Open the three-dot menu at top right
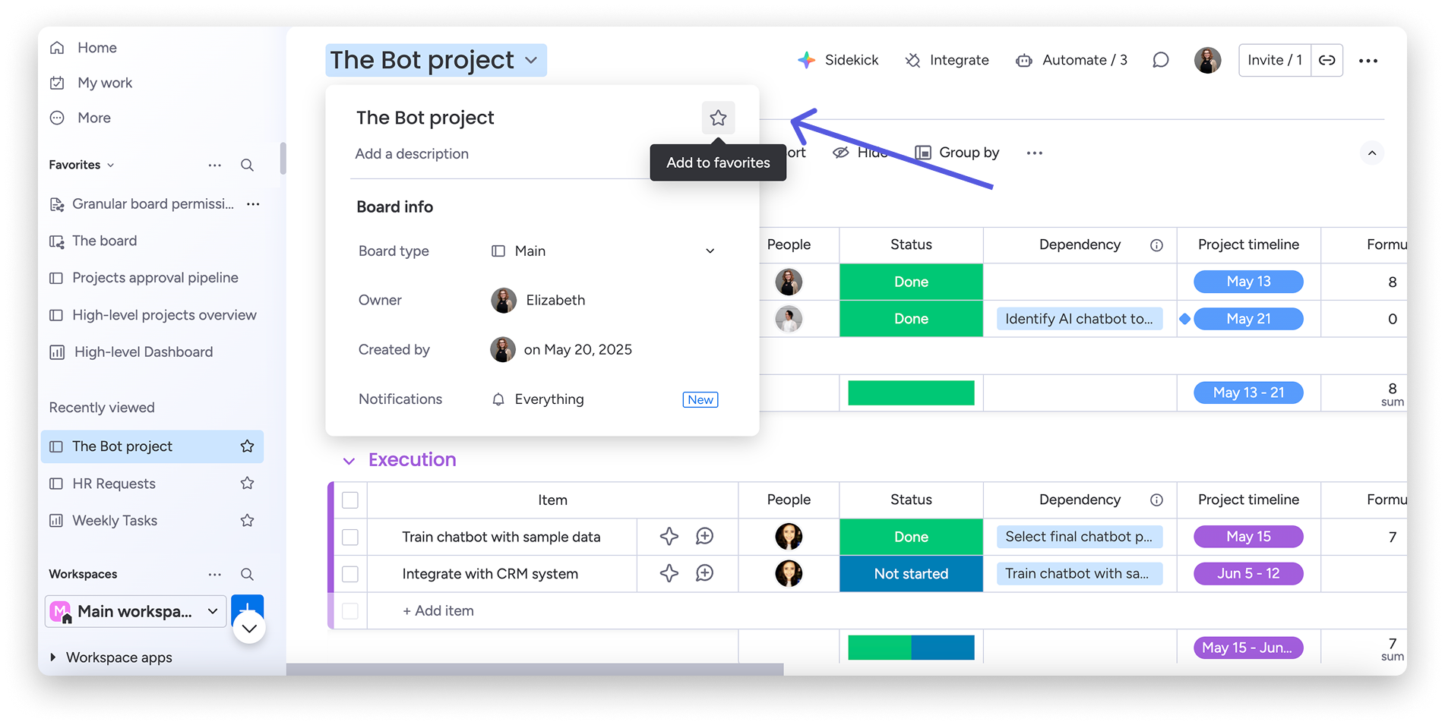1445x725 pixels. 1368,61
